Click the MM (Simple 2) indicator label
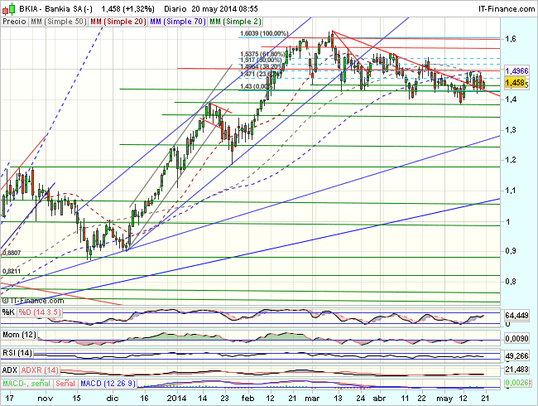 click(x=236, y=21)
